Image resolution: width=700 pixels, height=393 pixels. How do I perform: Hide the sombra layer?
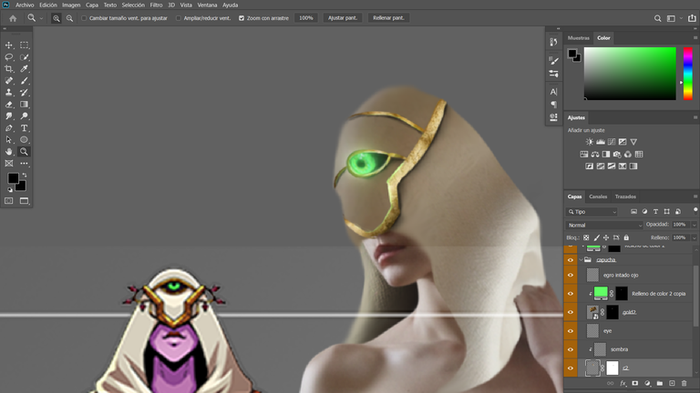pyautogui.click(x=570, y=349)
